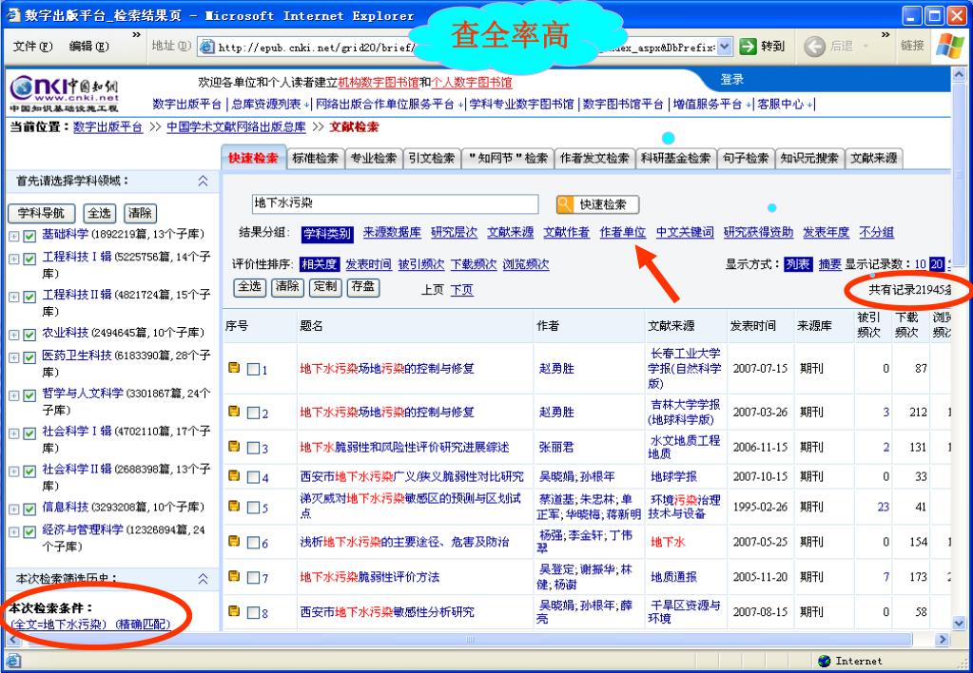
Task: Click the 学科导航 button
Action: click(41, 213)
